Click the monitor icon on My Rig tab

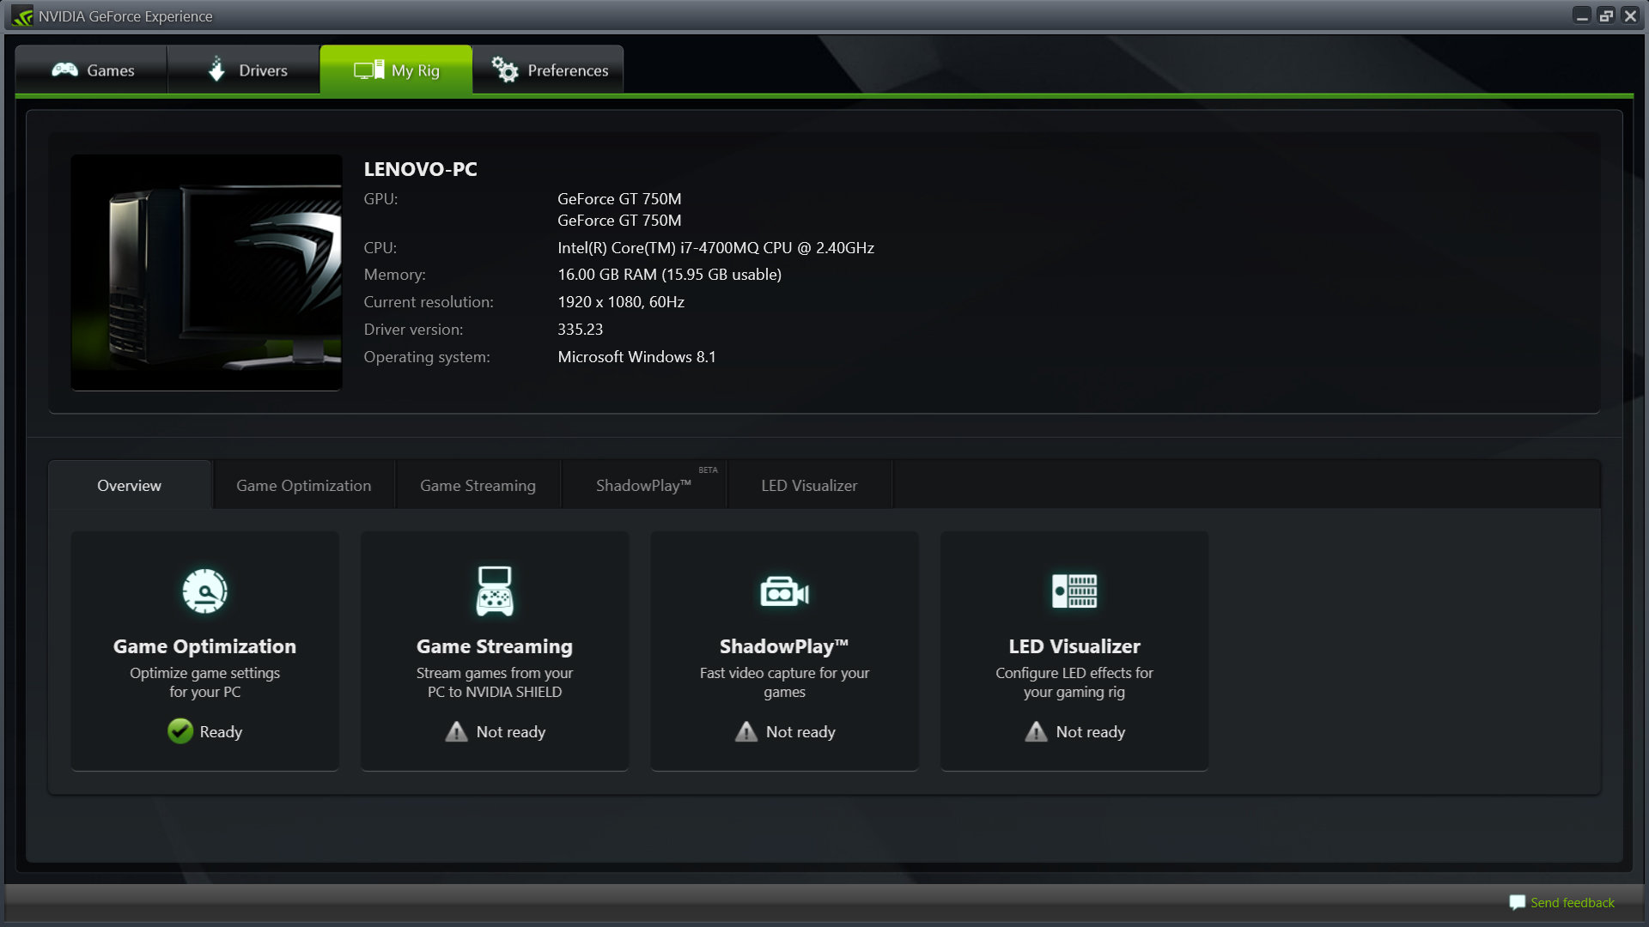click(368, 70)
